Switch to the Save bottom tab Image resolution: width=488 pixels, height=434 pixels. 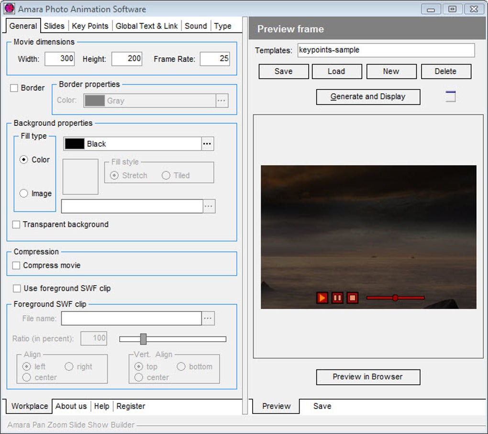tap(322, 406)
